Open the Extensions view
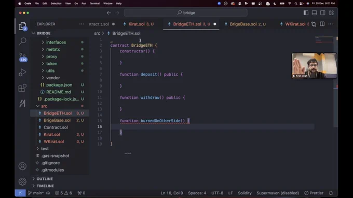 point(22,88)
